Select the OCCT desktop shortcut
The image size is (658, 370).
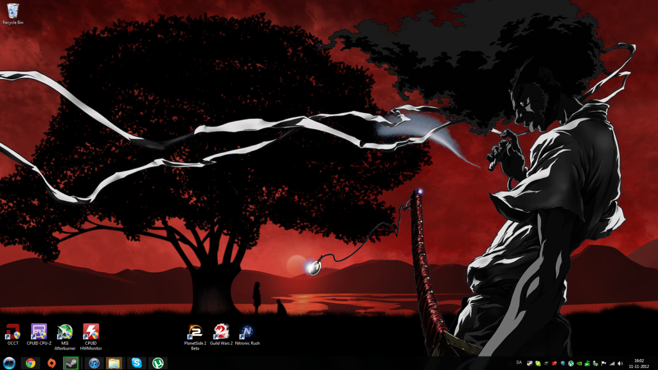click(13, 334)
